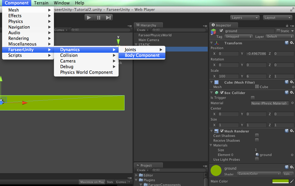Toggle the Use Light Probes checkbox
Screen dimensions: 295x186
[257, 159]
